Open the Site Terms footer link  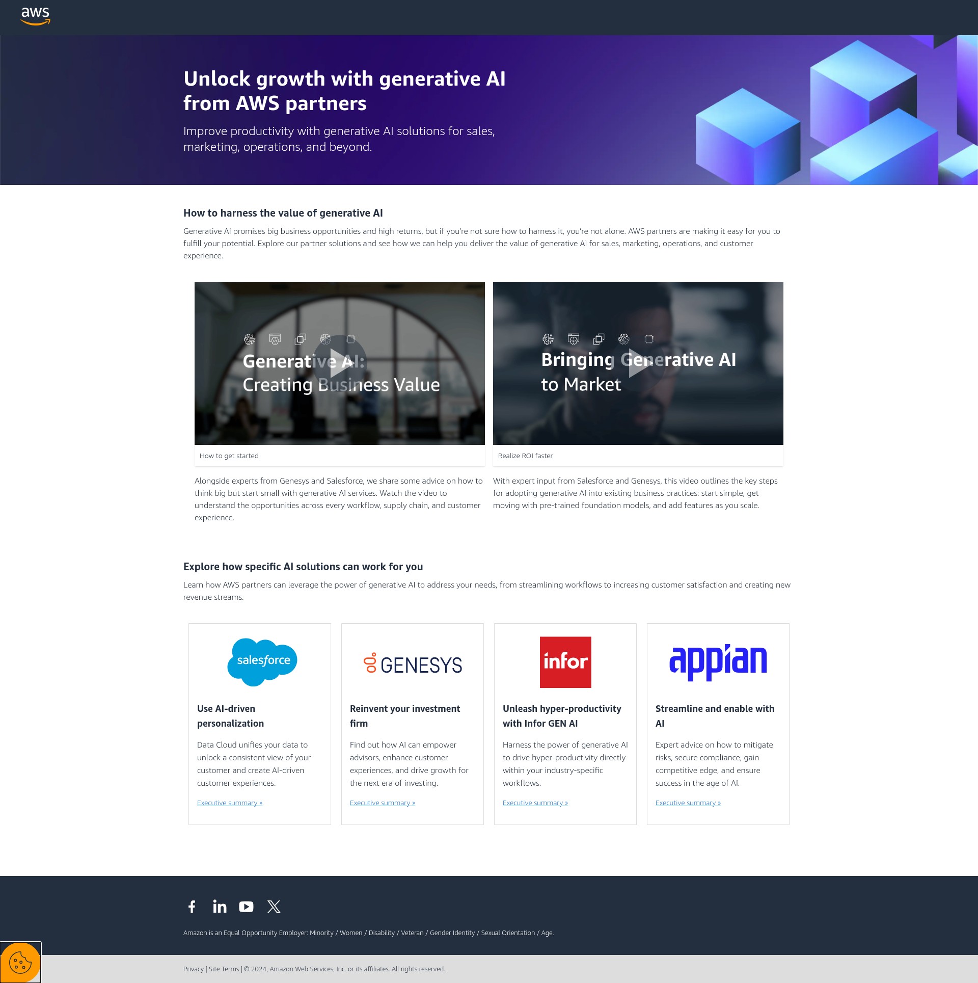[224, 969]
